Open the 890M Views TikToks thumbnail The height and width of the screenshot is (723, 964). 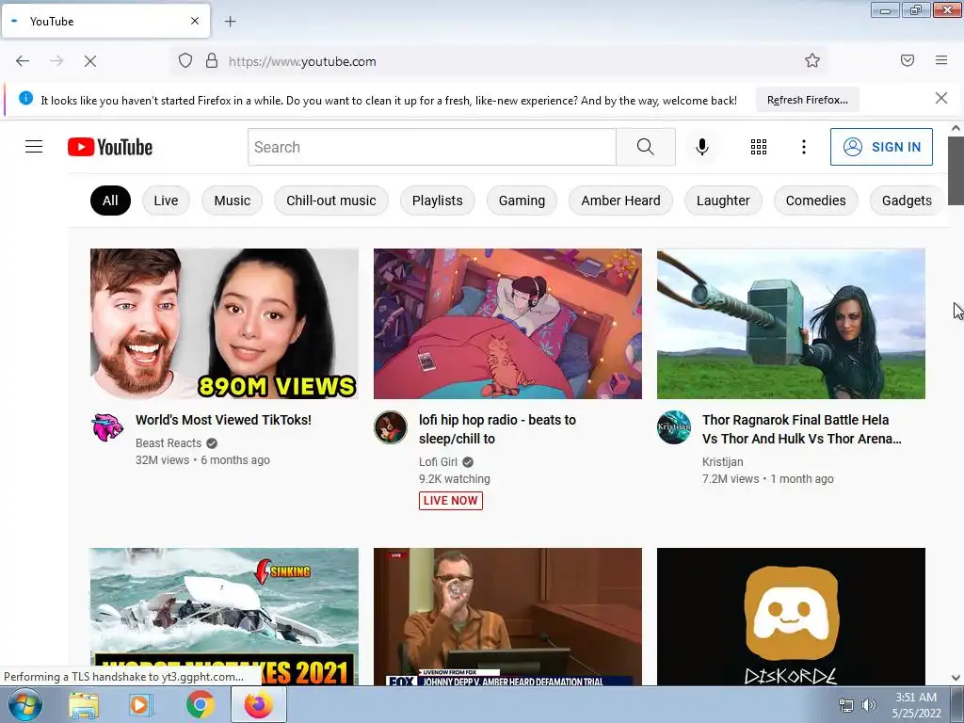point(224,324)
